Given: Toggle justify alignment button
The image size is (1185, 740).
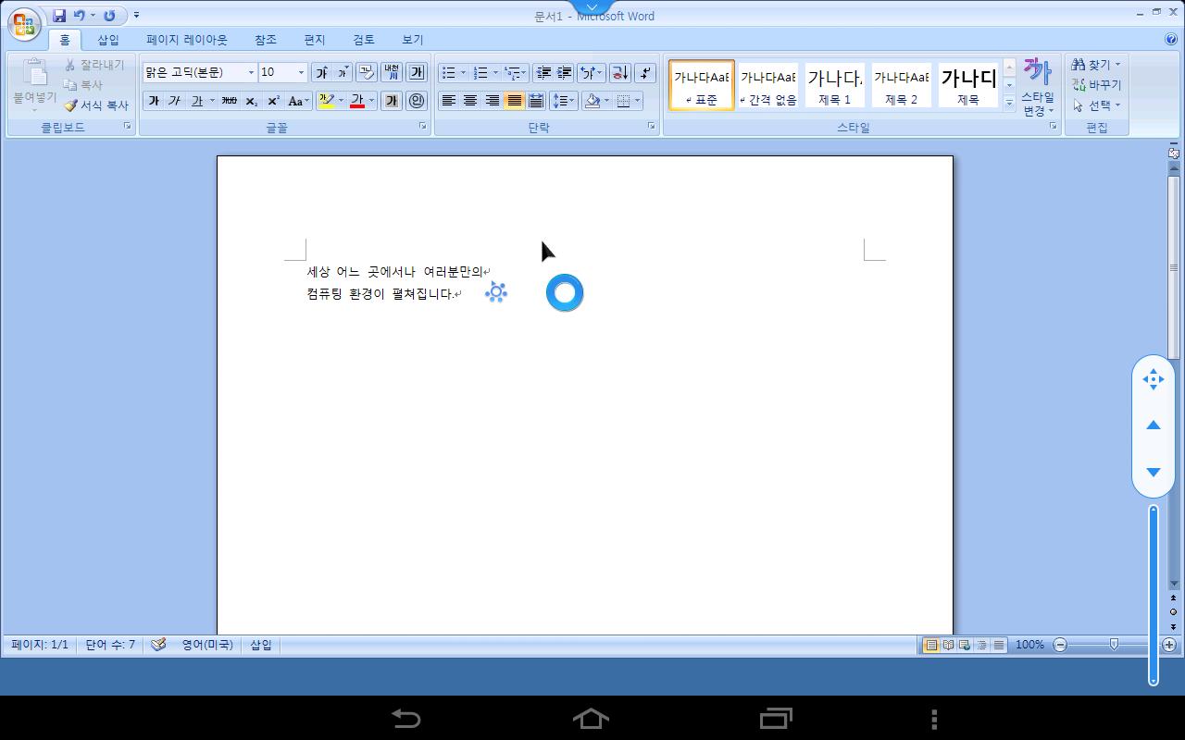Looking at the screenshot, I should tap(514, 101).
